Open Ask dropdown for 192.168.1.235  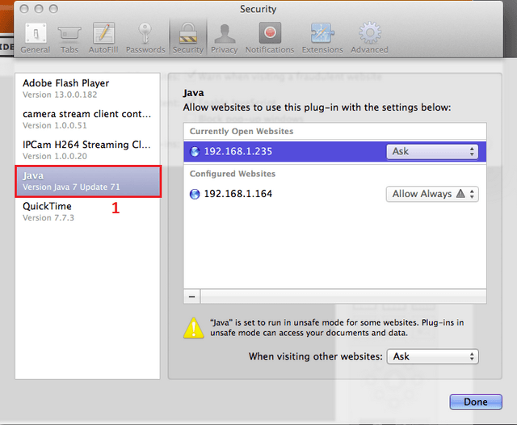coord(432,151)
